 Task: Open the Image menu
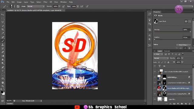click(19, 2)
